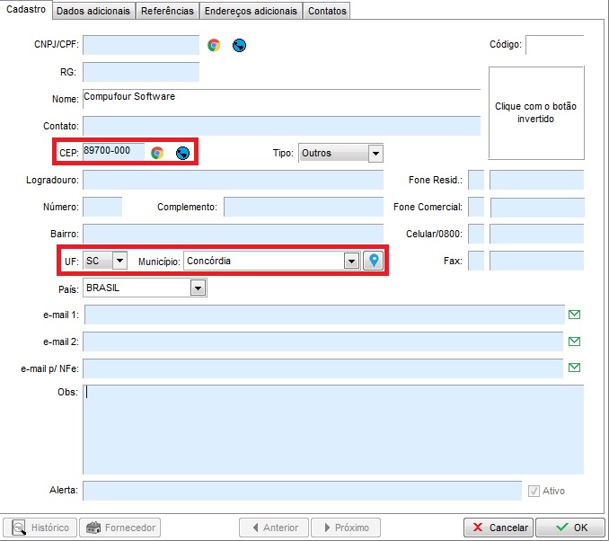The width and height of the screenshot is (609, 541).
Task: Toggle the Ativo checkbox
Action: (534, 491)
